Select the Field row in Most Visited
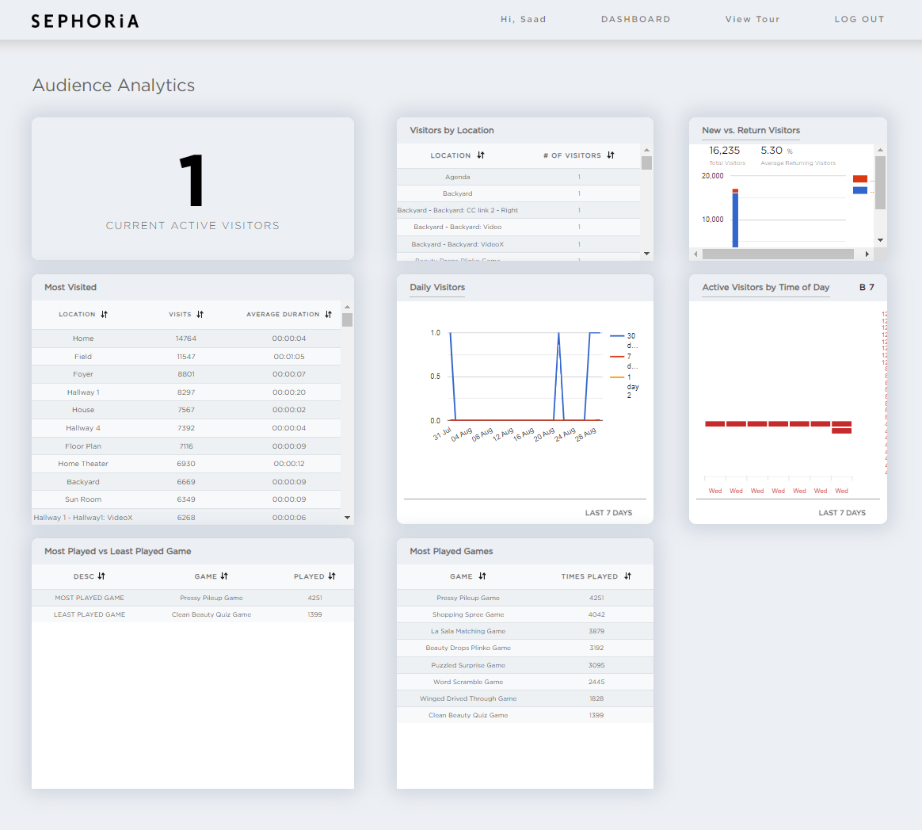The image size is (922, 830). click(x=186, y=357)
